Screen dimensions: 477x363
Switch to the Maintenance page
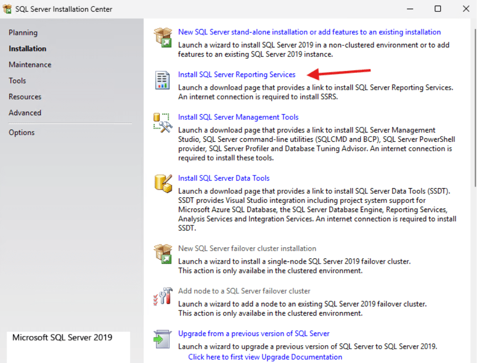pos(30,65)
